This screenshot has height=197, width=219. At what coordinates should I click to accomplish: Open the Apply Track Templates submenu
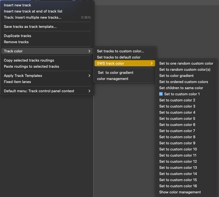pos(89,76)
